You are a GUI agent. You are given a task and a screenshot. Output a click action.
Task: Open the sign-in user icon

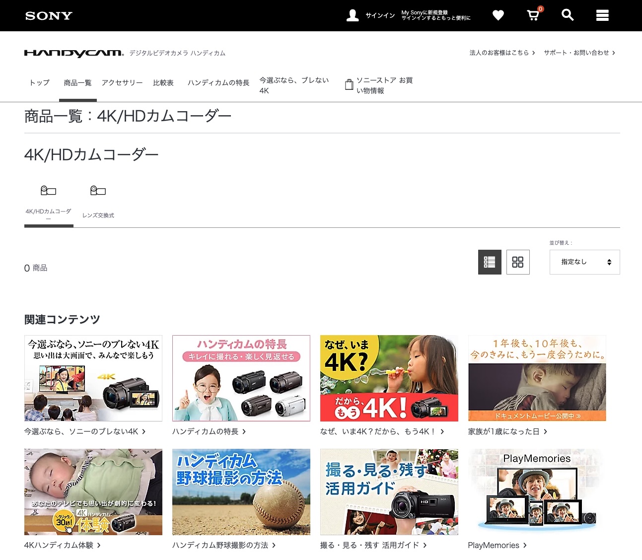[353, 15]
